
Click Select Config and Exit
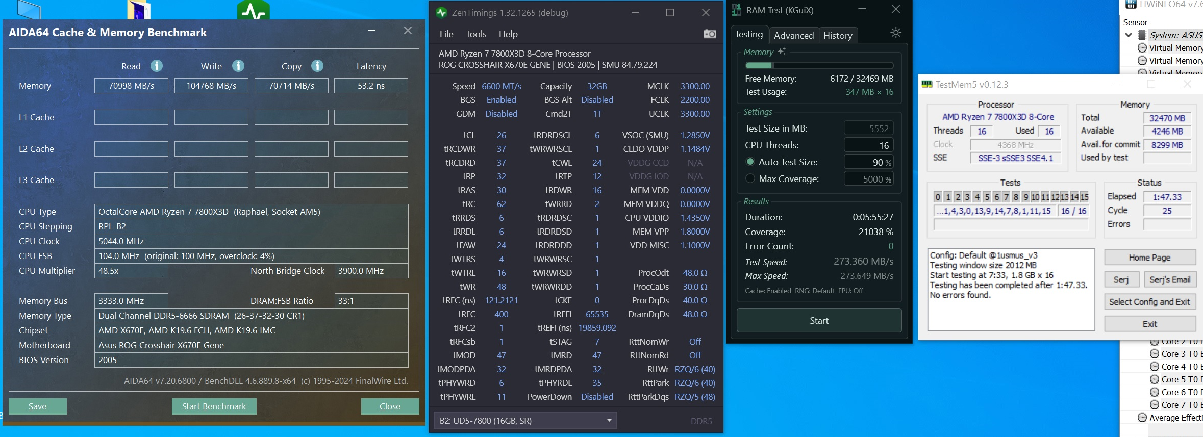coord(1150,302)
